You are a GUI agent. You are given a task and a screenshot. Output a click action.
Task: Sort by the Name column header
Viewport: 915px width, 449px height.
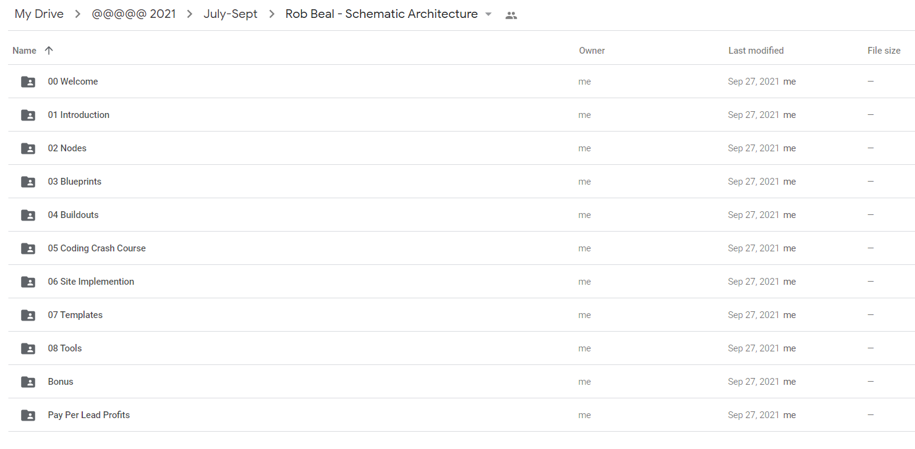24,51
